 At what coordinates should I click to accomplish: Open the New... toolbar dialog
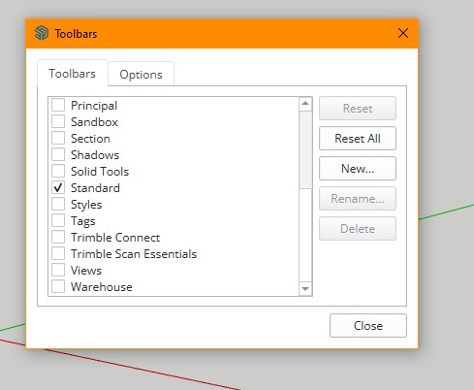pyautogui.click(x=358, y=169)
